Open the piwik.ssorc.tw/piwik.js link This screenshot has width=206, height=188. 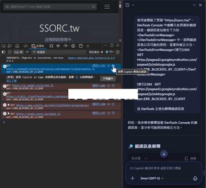38,114
